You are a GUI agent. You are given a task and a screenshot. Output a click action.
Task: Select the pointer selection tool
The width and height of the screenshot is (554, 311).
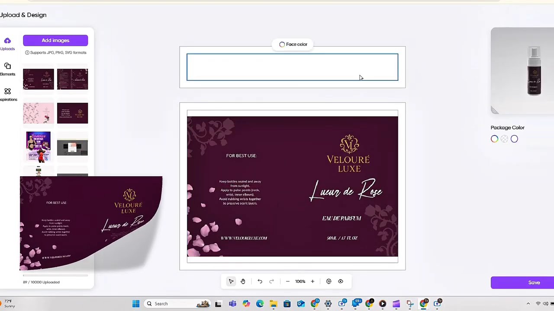click(231, 281)
